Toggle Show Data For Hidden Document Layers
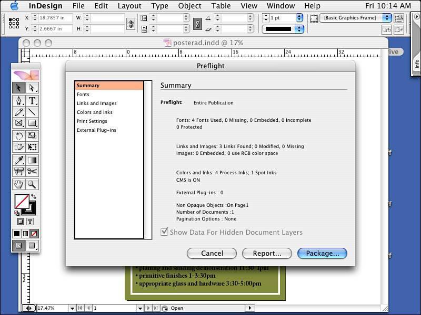 coord(164,232)
